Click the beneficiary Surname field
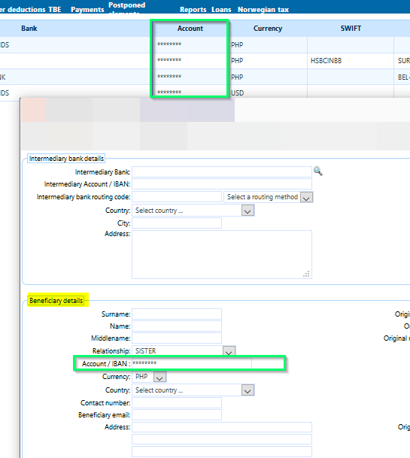 177,314
